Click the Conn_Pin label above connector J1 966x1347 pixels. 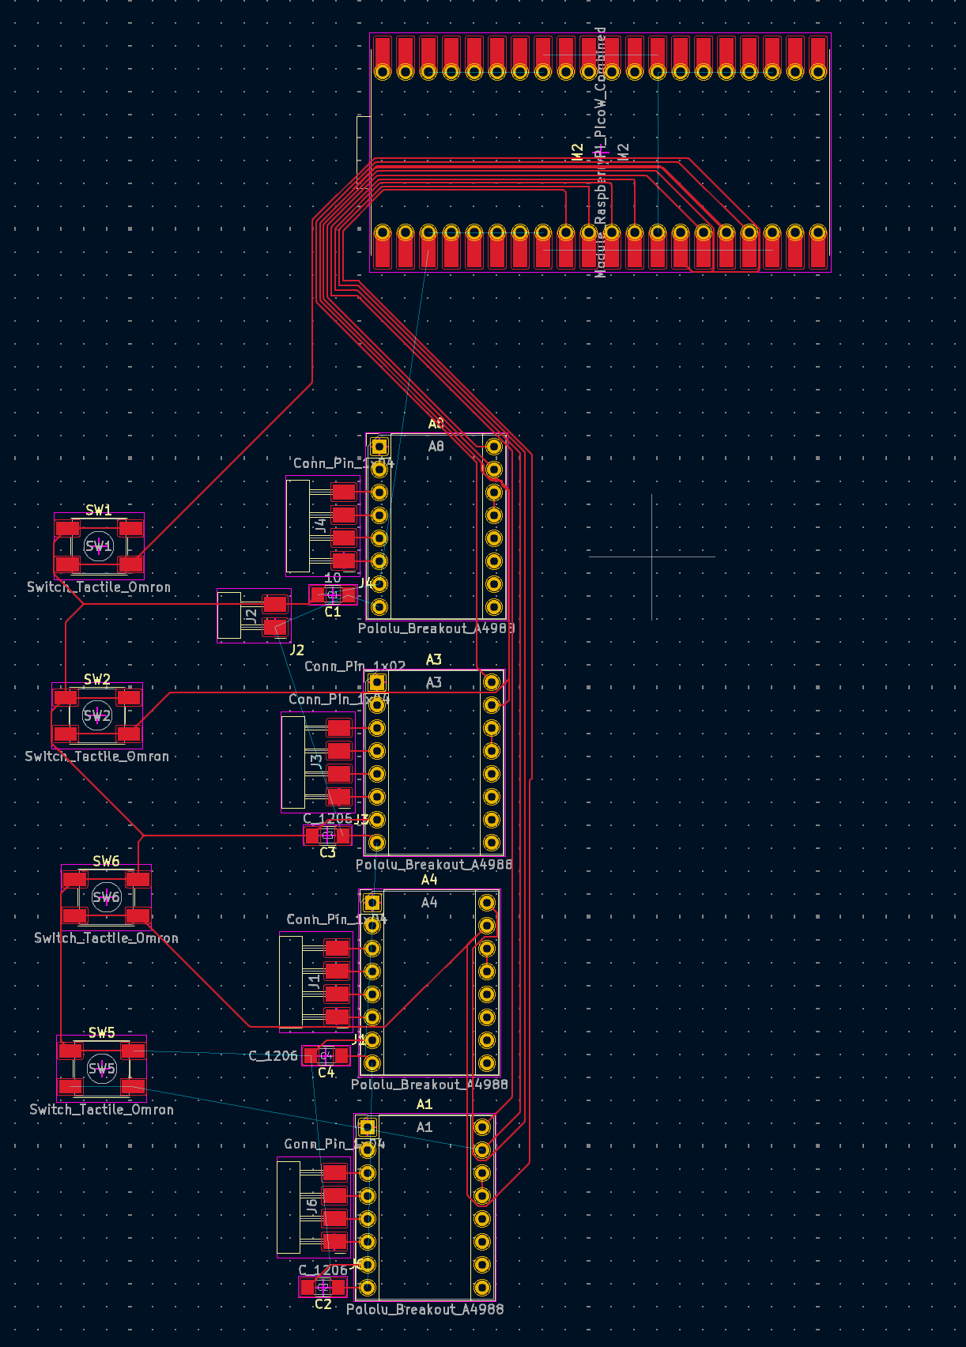pyautogui.click(x=337, y=919)
